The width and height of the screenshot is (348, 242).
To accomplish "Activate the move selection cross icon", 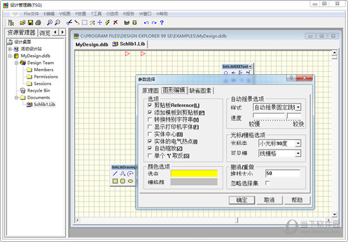I will [100, 22].
